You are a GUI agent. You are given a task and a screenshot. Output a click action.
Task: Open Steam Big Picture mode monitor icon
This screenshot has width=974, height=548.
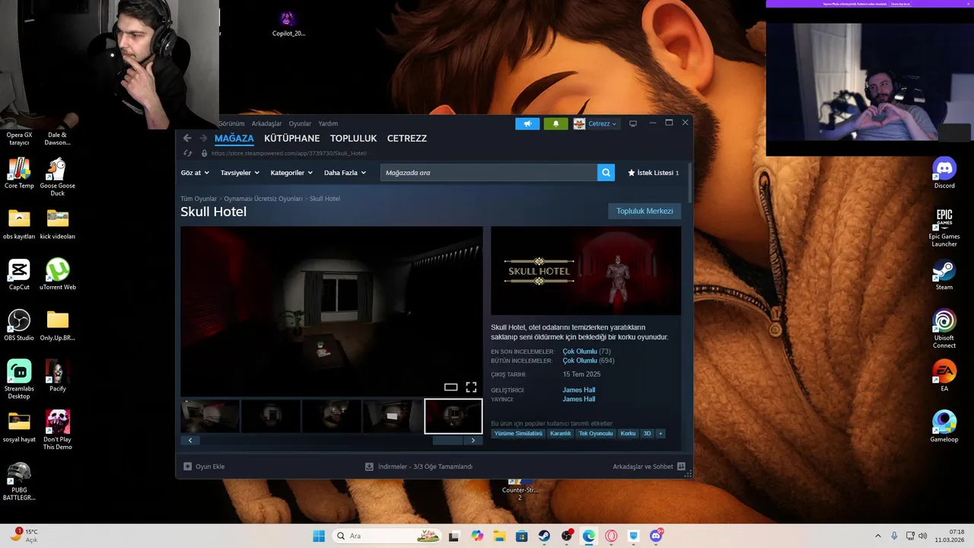(x=632, y=123)
